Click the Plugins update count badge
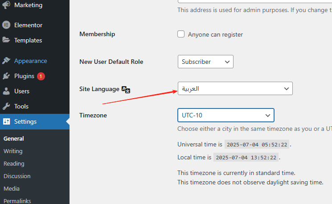The image size is (332, 204). point(41,76)
